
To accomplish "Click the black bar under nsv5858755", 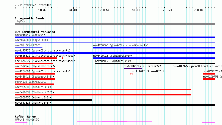I will pyautogui.click(x=53, y=100).
